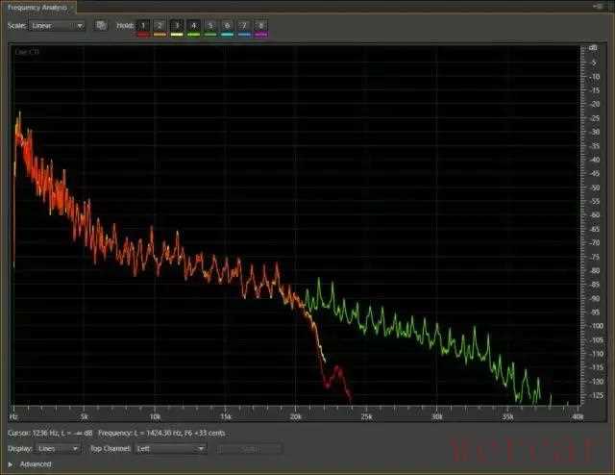
Task: Select the Frequency Analysis tab
Action: [35, 7]
